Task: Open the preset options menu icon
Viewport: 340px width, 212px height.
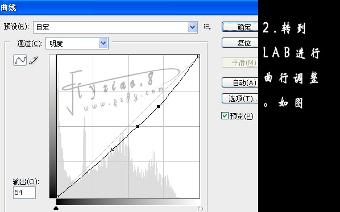Action: [208, 27]
